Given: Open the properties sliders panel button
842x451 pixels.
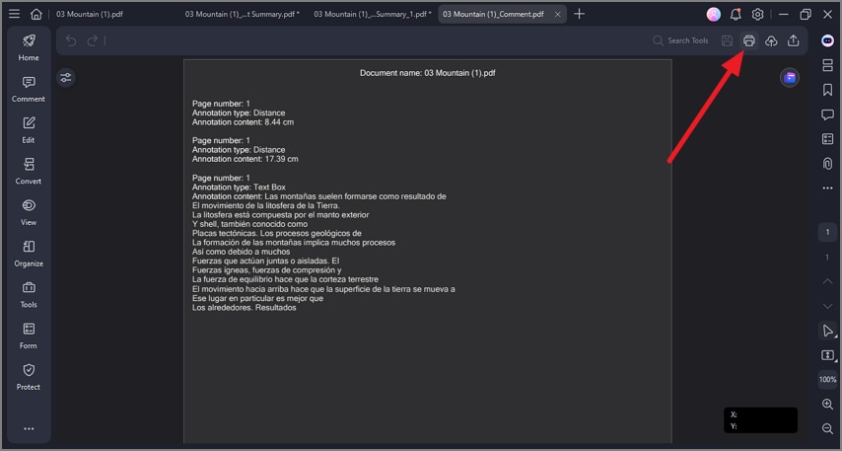Looking at the screenshot, I should coord(65,78).
